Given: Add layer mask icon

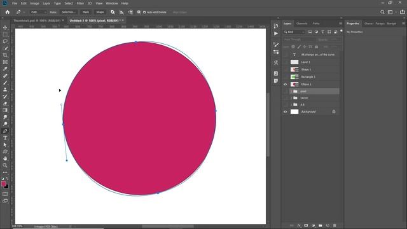Looking at the screenshot, I should click(x=306, y=226).
